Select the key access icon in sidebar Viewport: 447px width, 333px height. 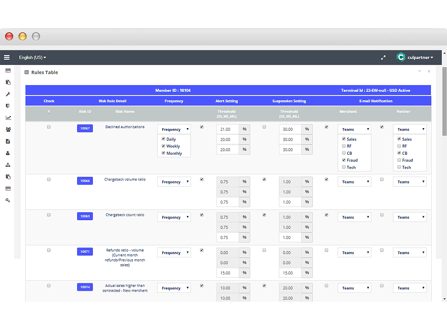8,200
